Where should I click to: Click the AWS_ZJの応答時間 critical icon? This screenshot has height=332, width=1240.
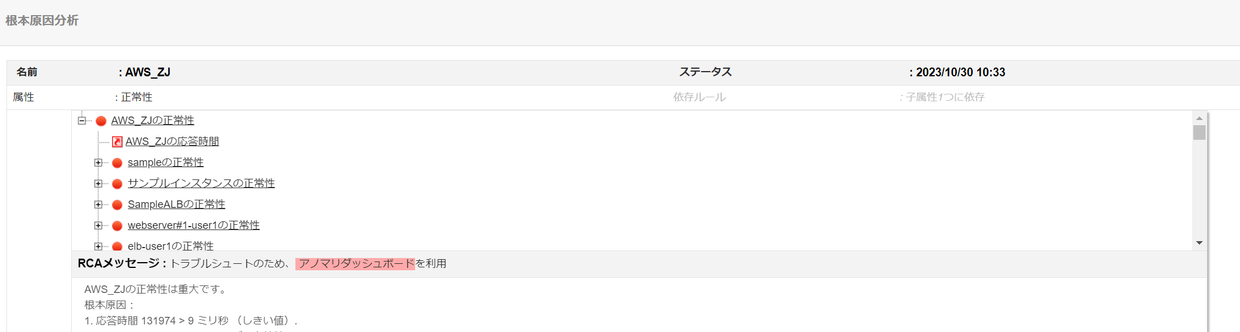(117, 142)
